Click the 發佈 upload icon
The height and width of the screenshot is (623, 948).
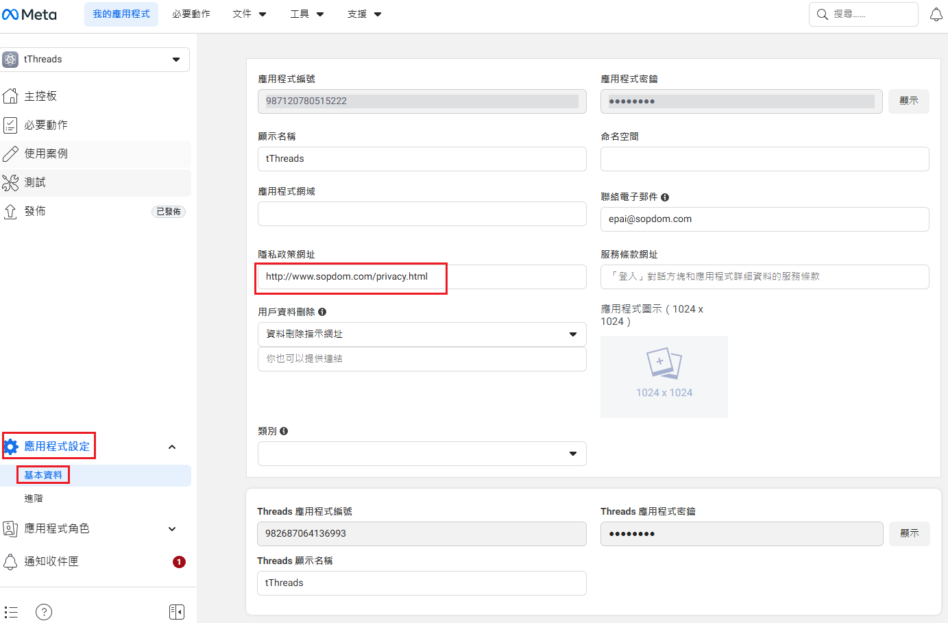[x=10, y=211]
